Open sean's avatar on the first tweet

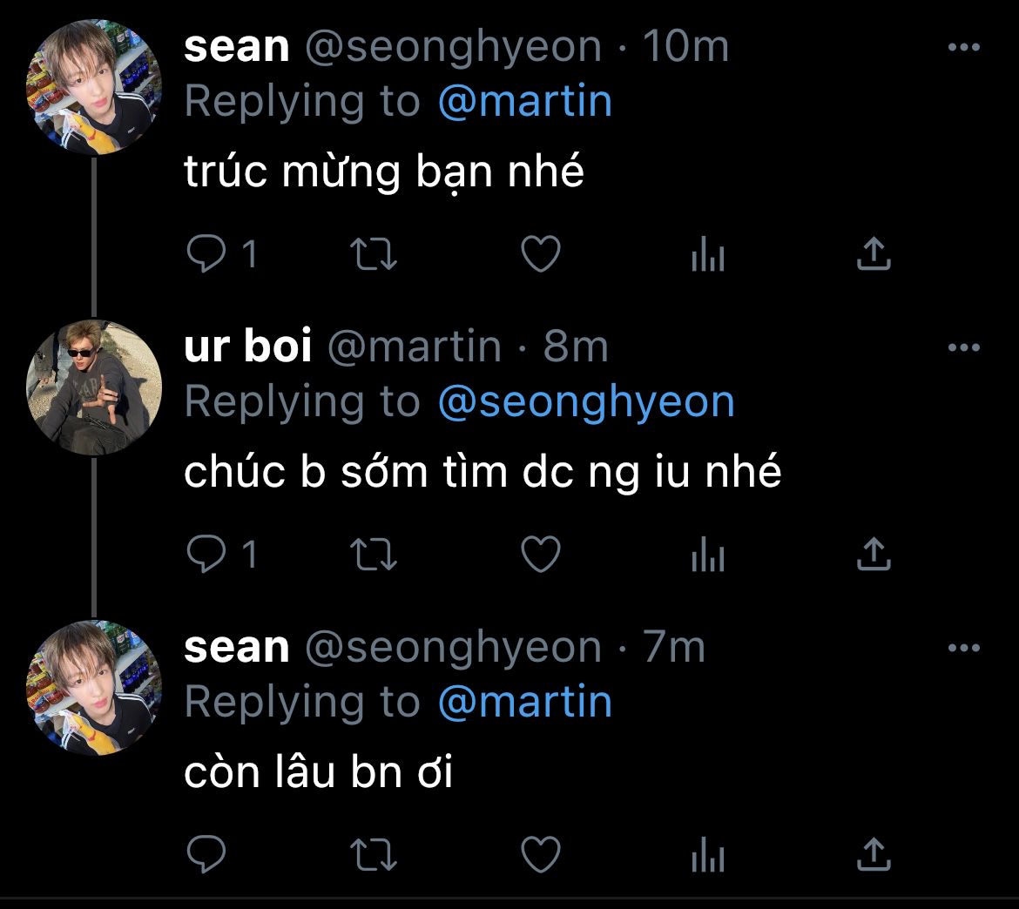(x=94, y=88)
